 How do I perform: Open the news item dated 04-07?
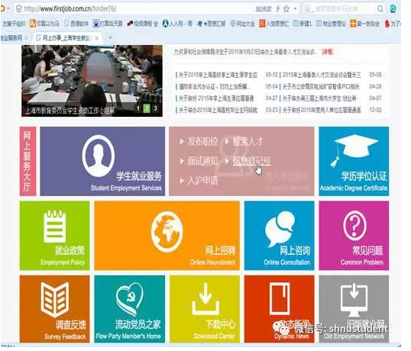319,98
